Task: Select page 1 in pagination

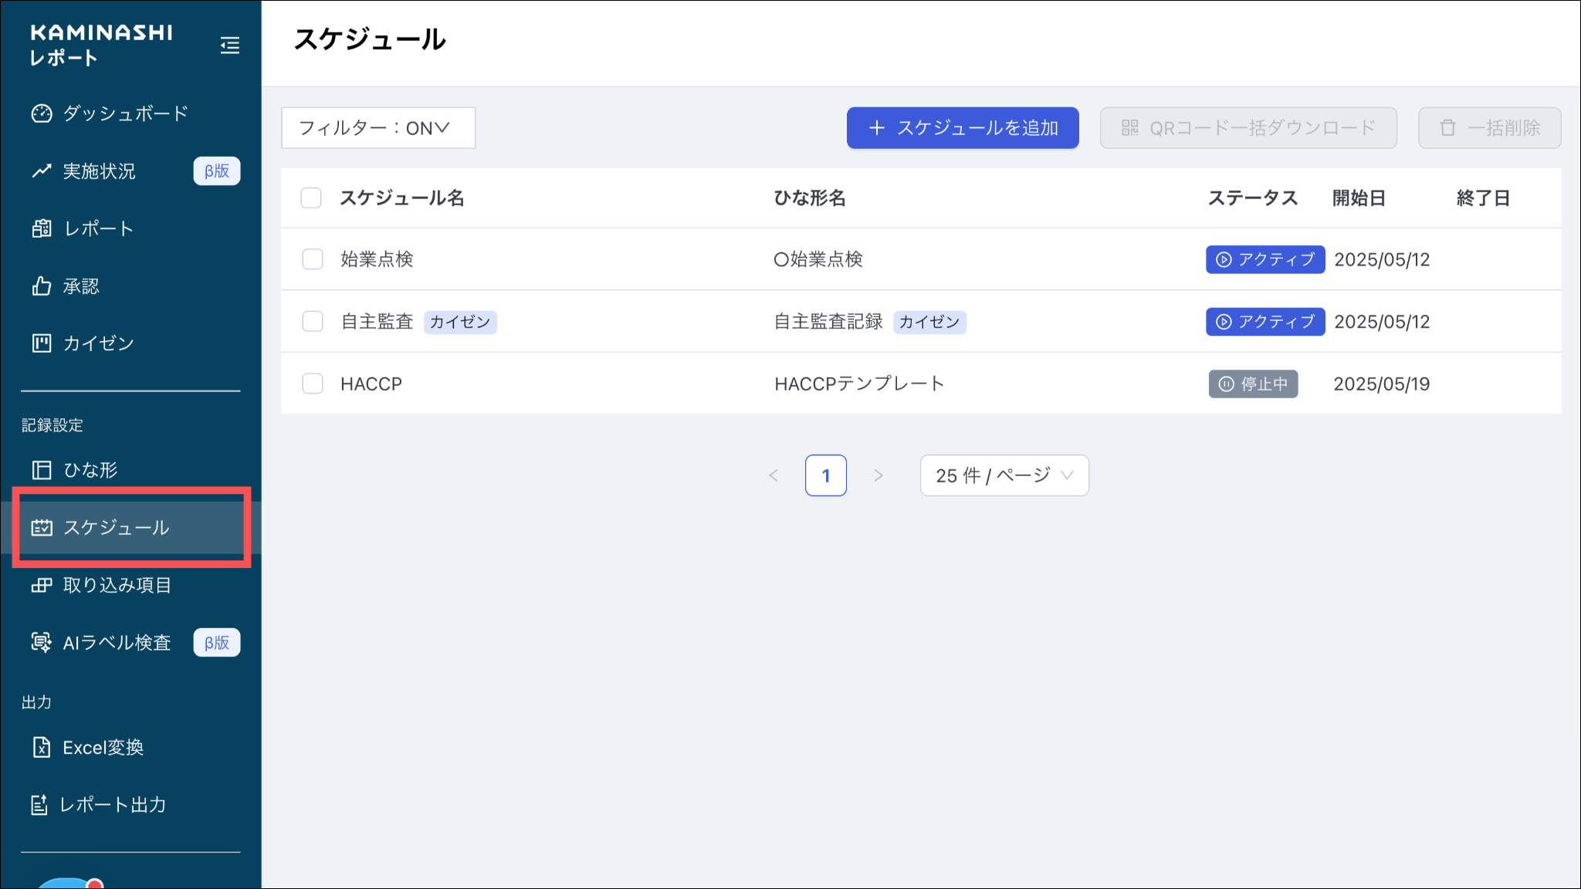Action: click(825, 475)
